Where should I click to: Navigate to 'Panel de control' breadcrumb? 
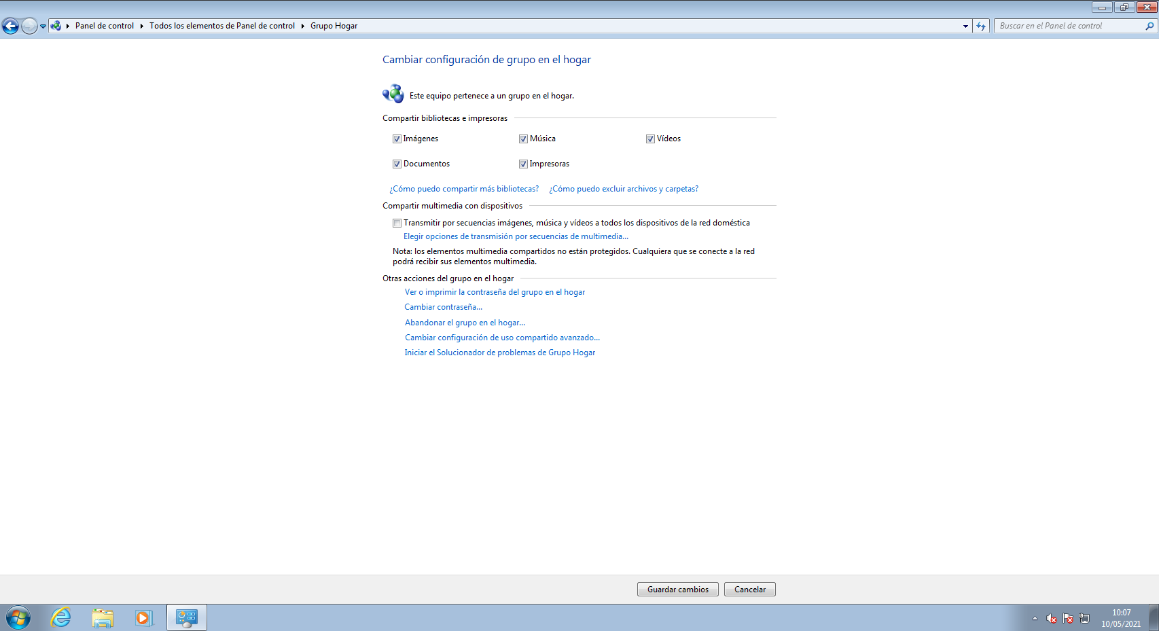105,26
